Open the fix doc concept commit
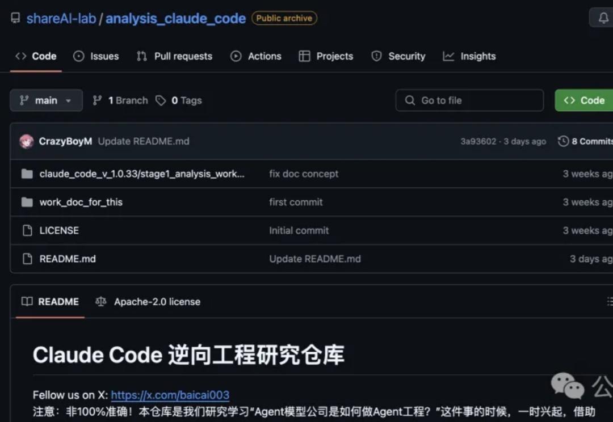This screenshot has width=613, height=422. pos(304,174)
